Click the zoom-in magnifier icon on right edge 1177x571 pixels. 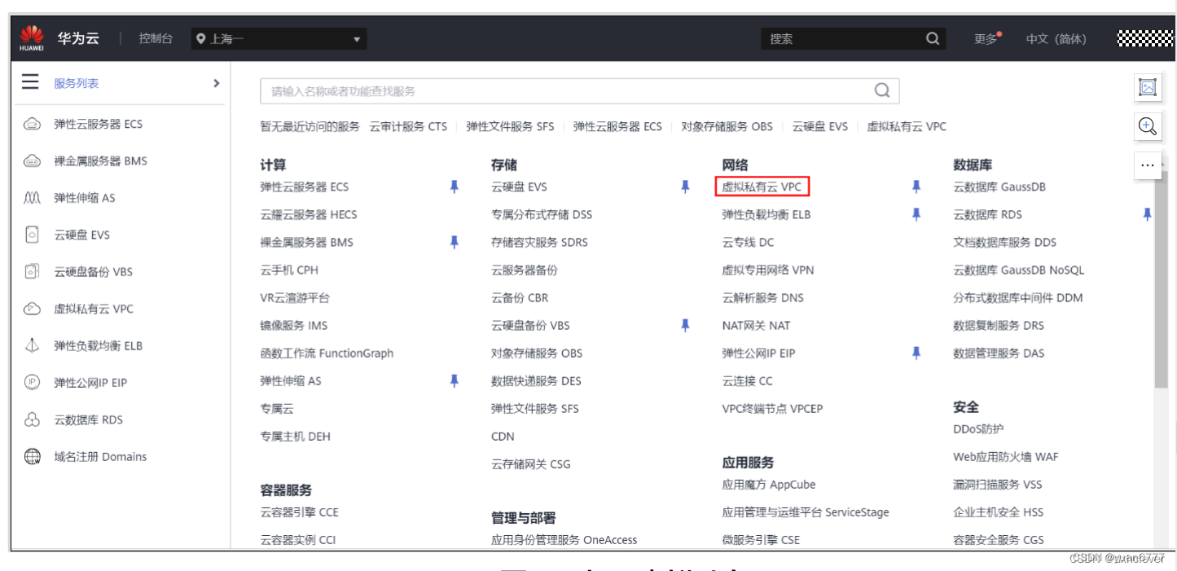pyautogui.click(x=1148, y=125)
